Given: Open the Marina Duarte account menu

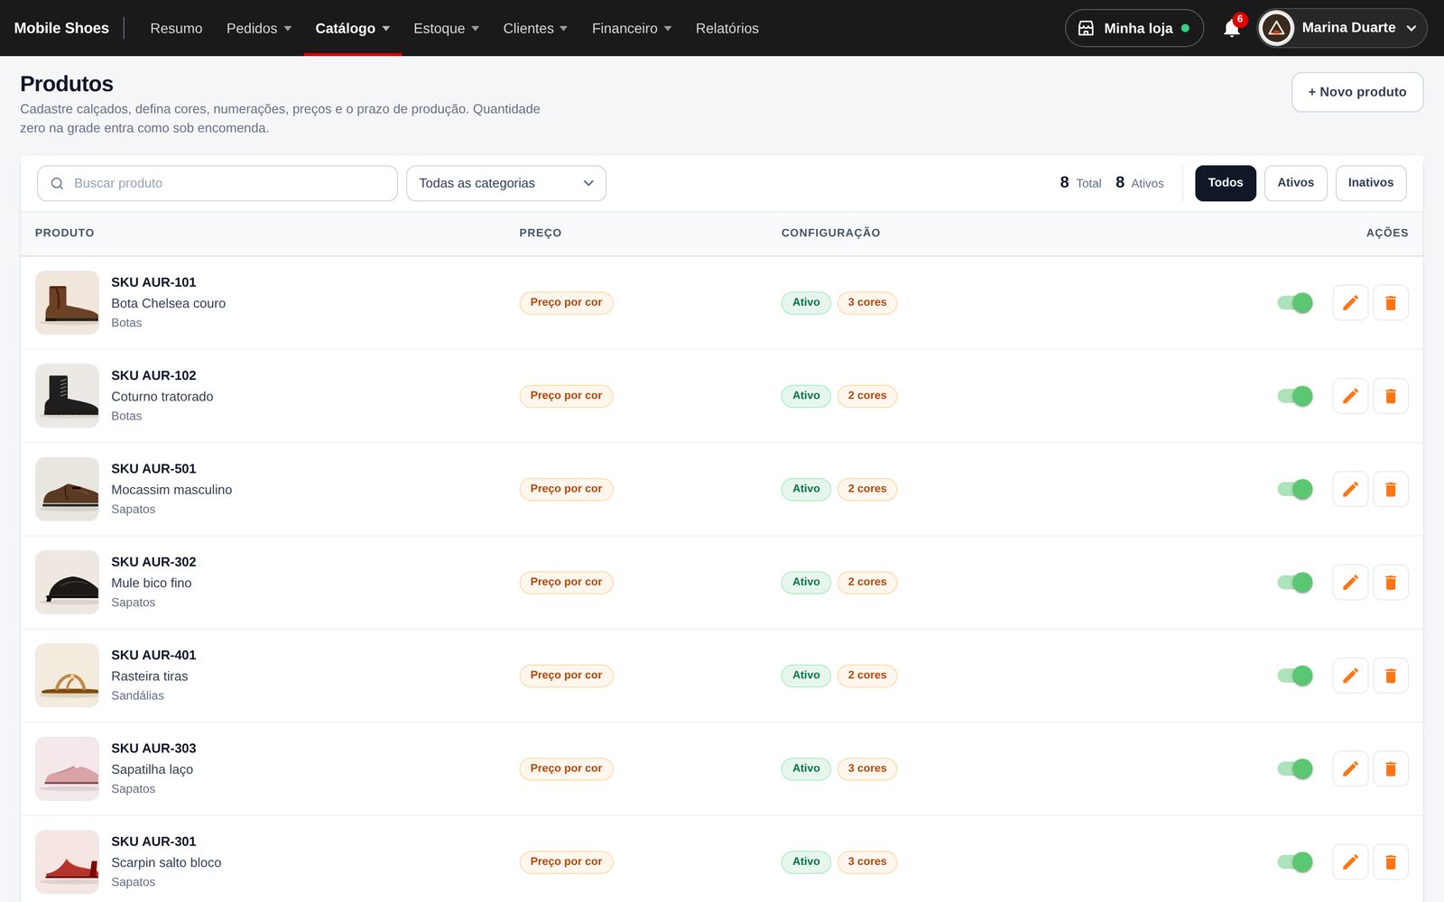Looking at the screenshot, I should tap(1342, 28).
